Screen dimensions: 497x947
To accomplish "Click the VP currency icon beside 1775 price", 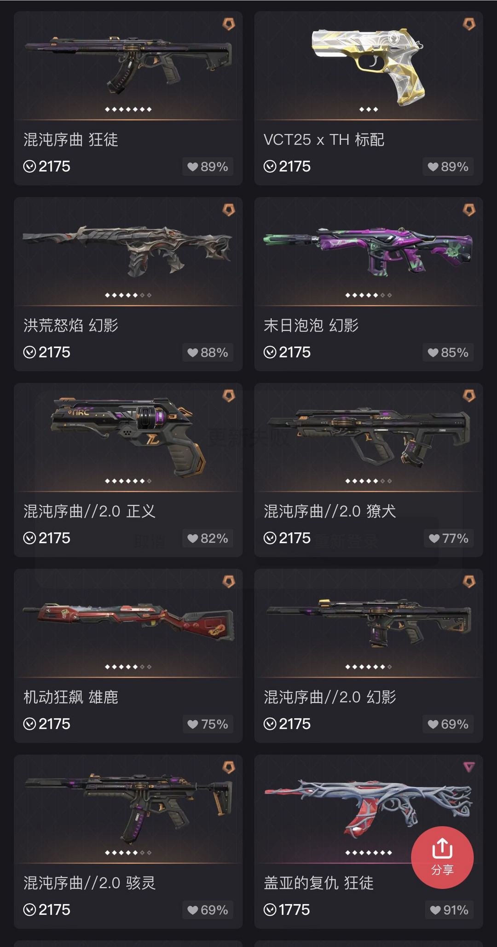I will click(270, 910).
